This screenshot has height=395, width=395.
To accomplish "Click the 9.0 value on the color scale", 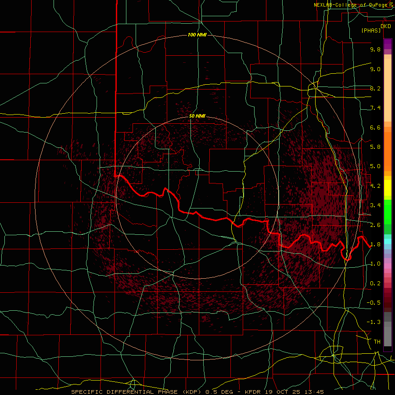I will tap(375, 69).
